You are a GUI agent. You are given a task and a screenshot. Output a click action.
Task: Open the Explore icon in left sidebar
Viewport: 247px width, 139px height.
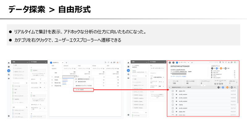click(9, 71)
